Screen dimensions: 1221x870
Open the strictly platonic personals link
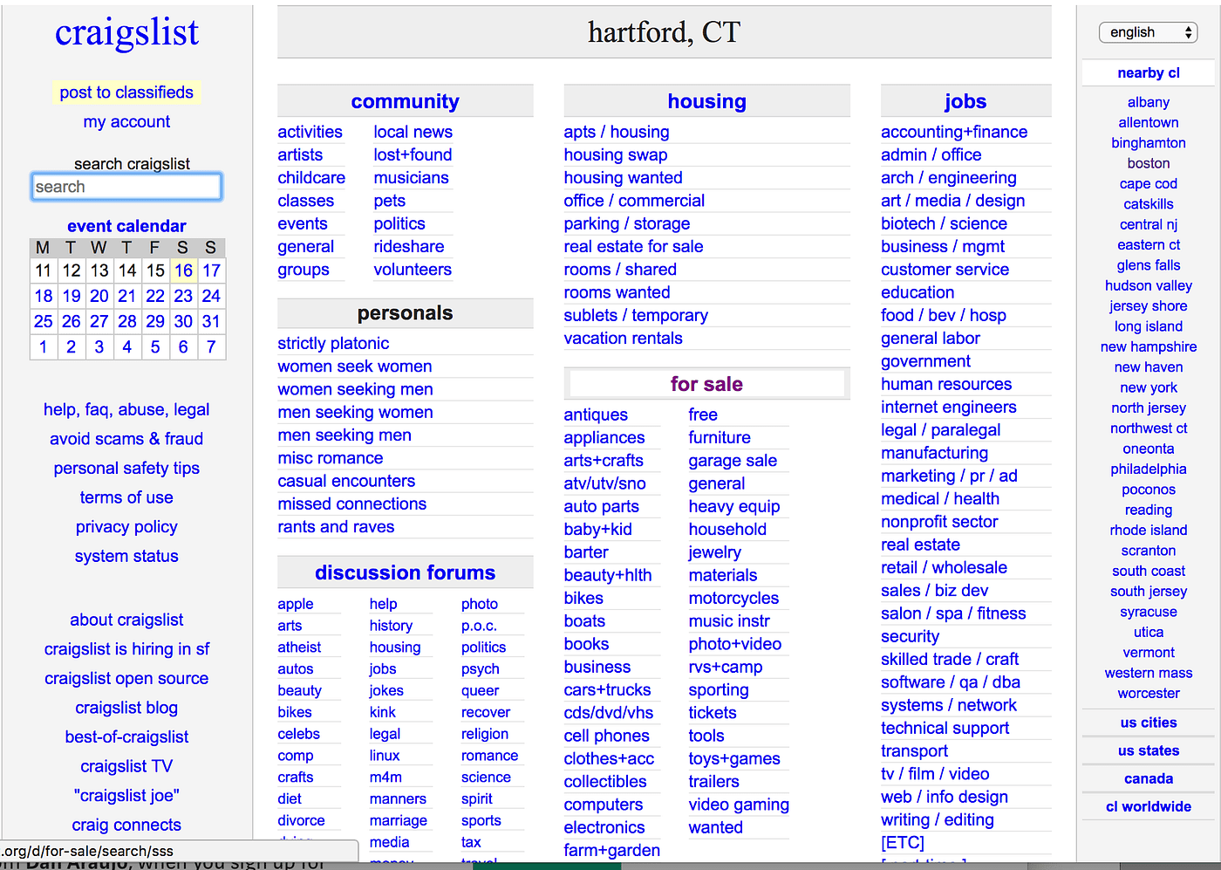tap(333, 343)
